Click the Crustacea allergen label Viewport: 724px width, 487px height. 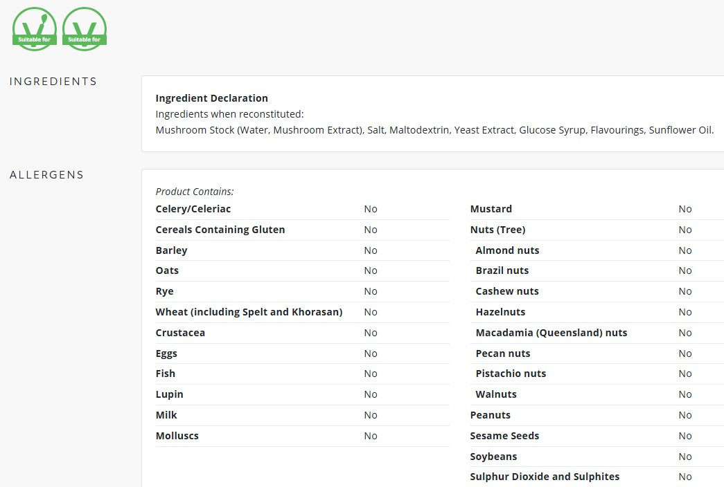click(180, 333)
